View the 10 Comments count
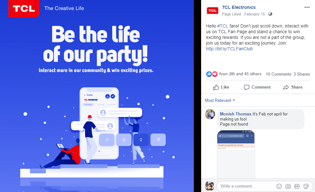 [x=279, y=74]
